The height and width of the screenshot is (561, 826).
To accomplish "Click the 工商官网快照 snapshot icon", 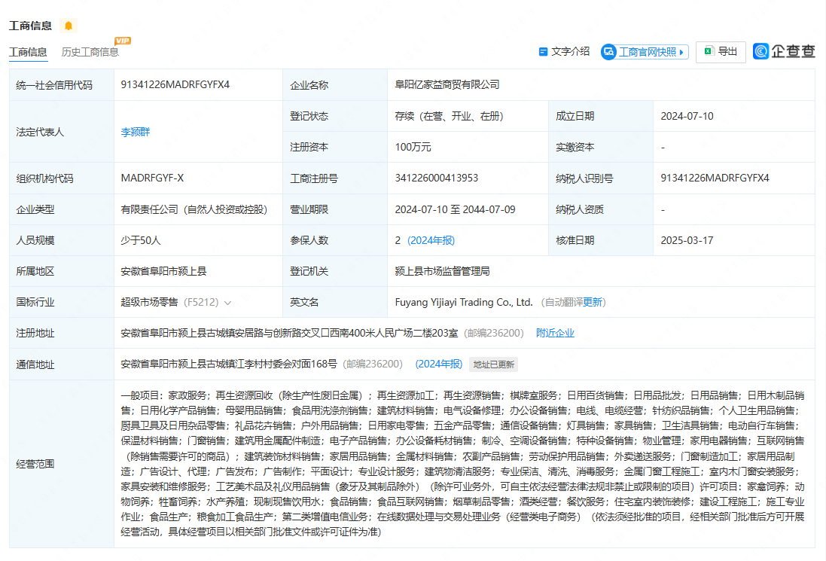I will 608,52.
